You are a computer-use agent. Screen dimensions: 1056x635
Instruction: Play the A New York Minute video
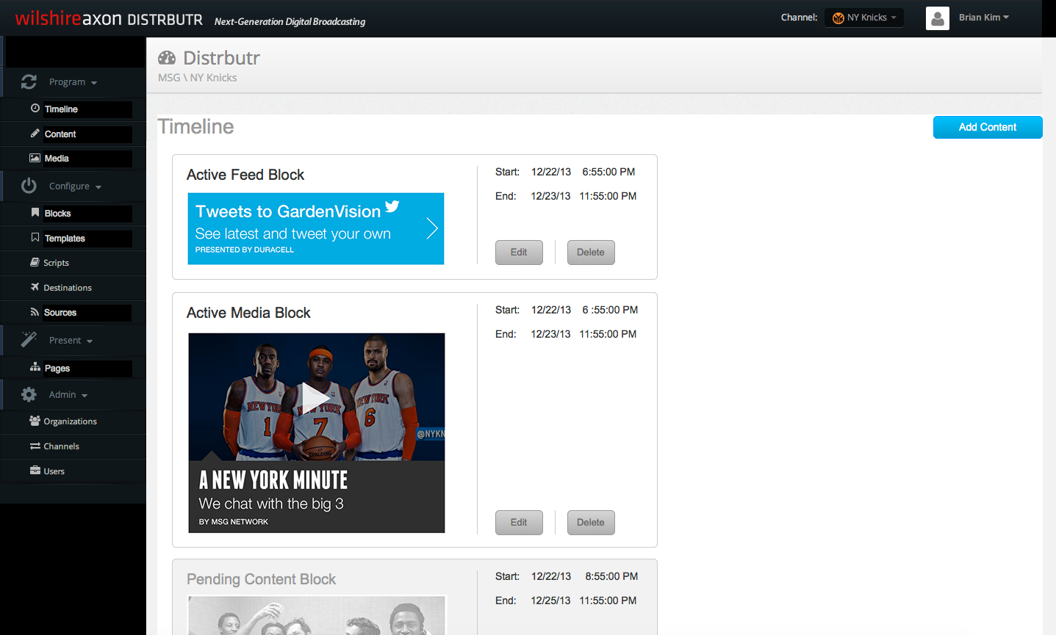[316, 398]
